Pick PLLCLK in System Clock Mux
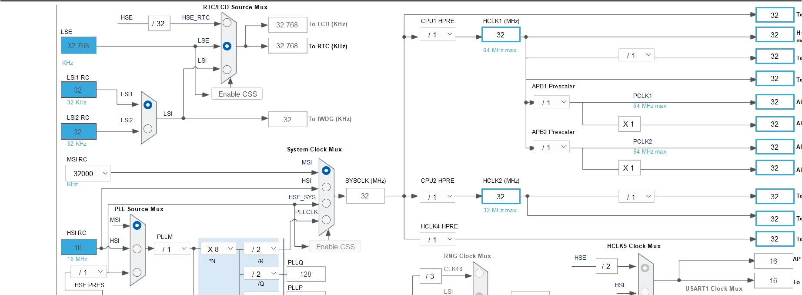This screenshot has height=295, width=802. click(326, 220)
